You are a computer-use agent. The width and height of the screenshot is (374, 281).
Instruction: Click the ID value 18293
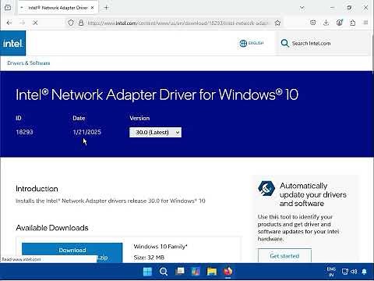[24, 132]
